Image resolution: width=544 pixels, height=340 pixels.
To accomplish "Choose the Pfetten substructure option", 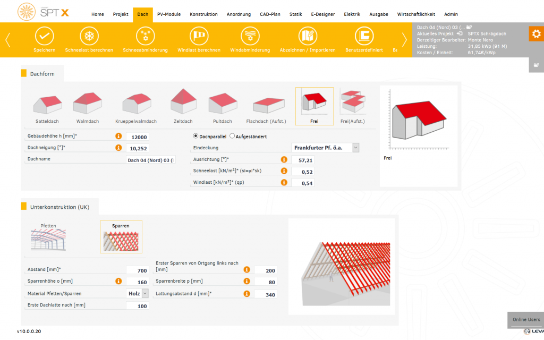I will [x=48, y=237].
